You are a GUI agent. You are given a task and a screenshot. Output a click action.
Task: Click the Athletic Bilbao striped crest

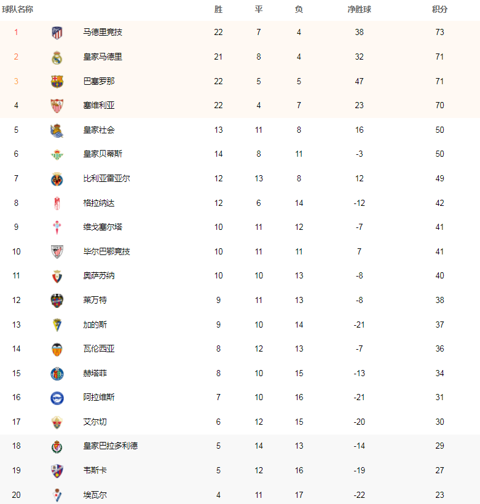[x=57, y=251]
